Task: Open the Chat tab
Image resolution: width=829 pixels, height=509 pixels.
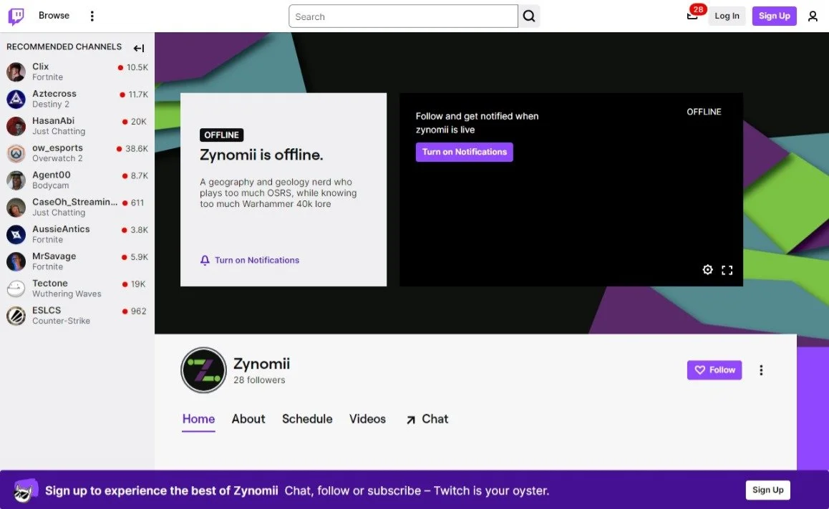Action: [x=435, y=419]
